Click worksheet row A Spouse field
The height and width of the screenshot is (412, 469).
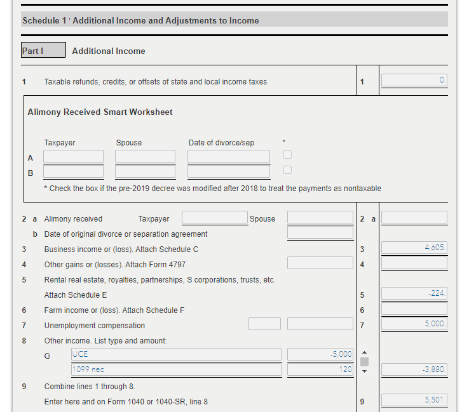[145, 156]
